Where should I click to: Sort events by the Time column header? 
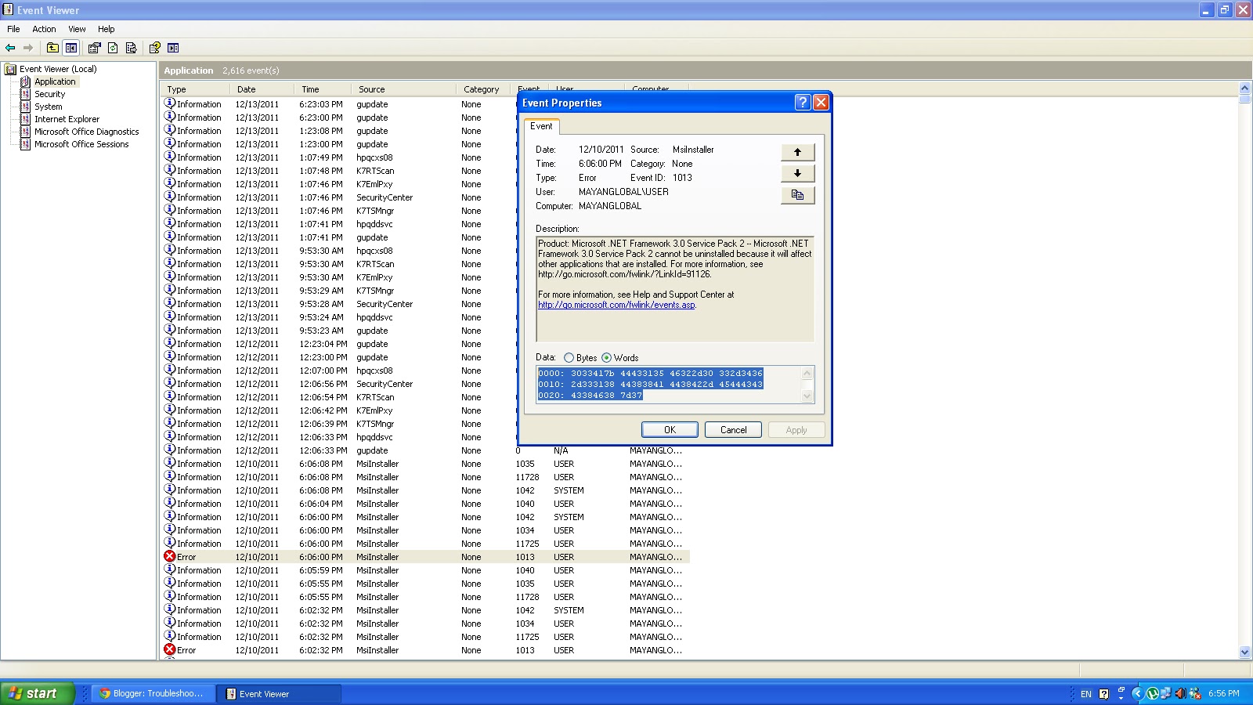point(323,89)
